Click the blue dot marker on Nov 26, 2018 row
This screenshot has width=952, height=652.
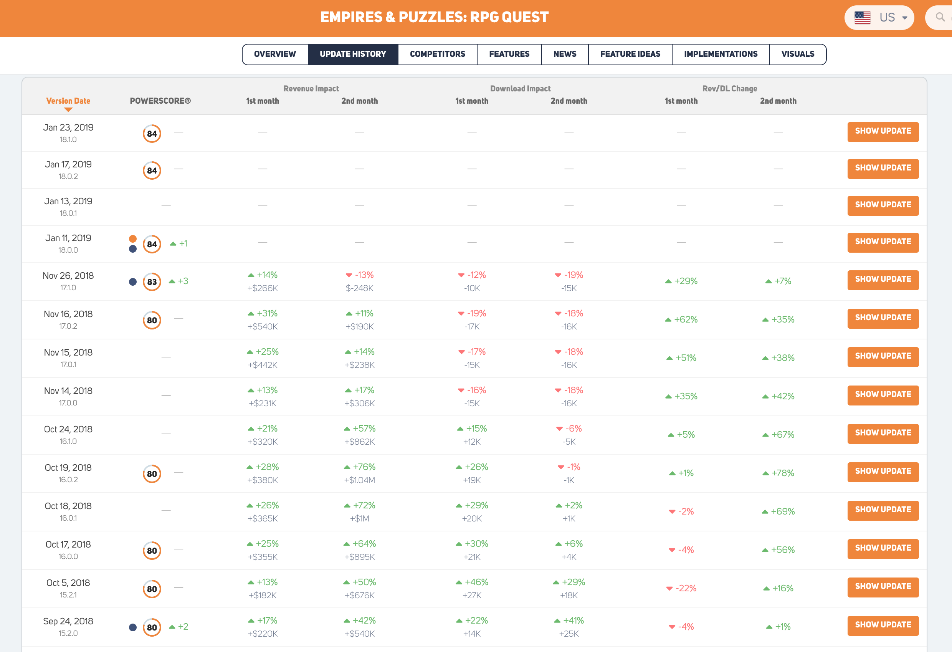pyautogui.click(x=133, y=282)
